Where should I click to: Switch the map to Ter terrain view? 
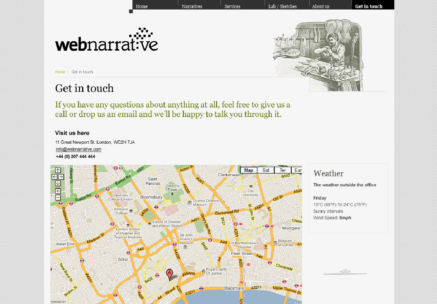pos(283,170)
